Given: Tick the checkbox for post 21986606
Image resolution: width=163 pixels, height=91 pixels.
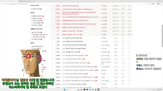Looking at the screenshot, I should tap(52, 56).
